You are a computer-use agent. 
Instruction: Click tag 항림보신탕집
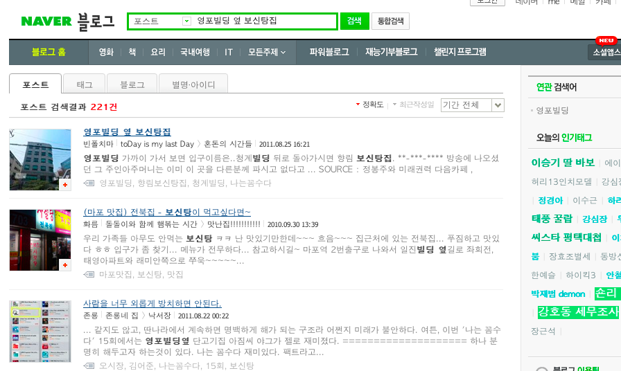(163, 183)
